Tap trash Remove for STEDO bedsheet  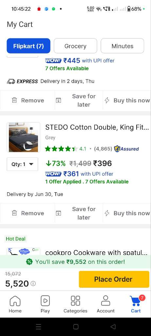pyautogui.click(x=28, y=213)
